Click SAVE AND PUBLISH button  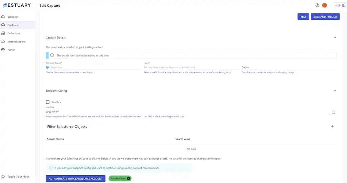[325, 17]
